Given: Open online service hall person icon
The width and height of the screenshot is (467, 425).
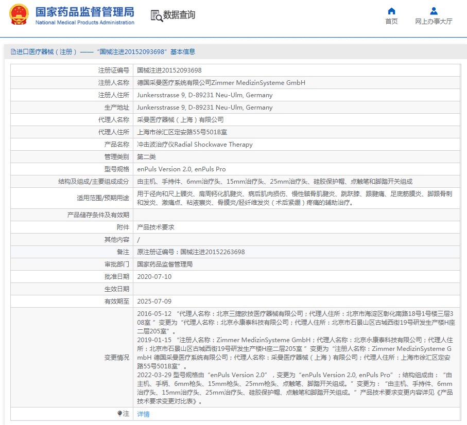Looking at the screenshot, I should [x=434, y=11].
